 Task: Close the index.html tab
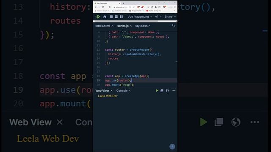pyautogui.click(x=113, y=26)
